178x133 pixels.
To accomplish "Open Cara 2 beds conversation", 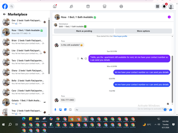I will [x=24, y=92].
